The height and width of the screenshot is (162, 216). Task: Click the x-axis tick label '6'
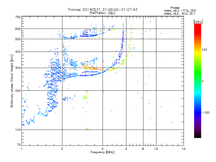[126, 149]
